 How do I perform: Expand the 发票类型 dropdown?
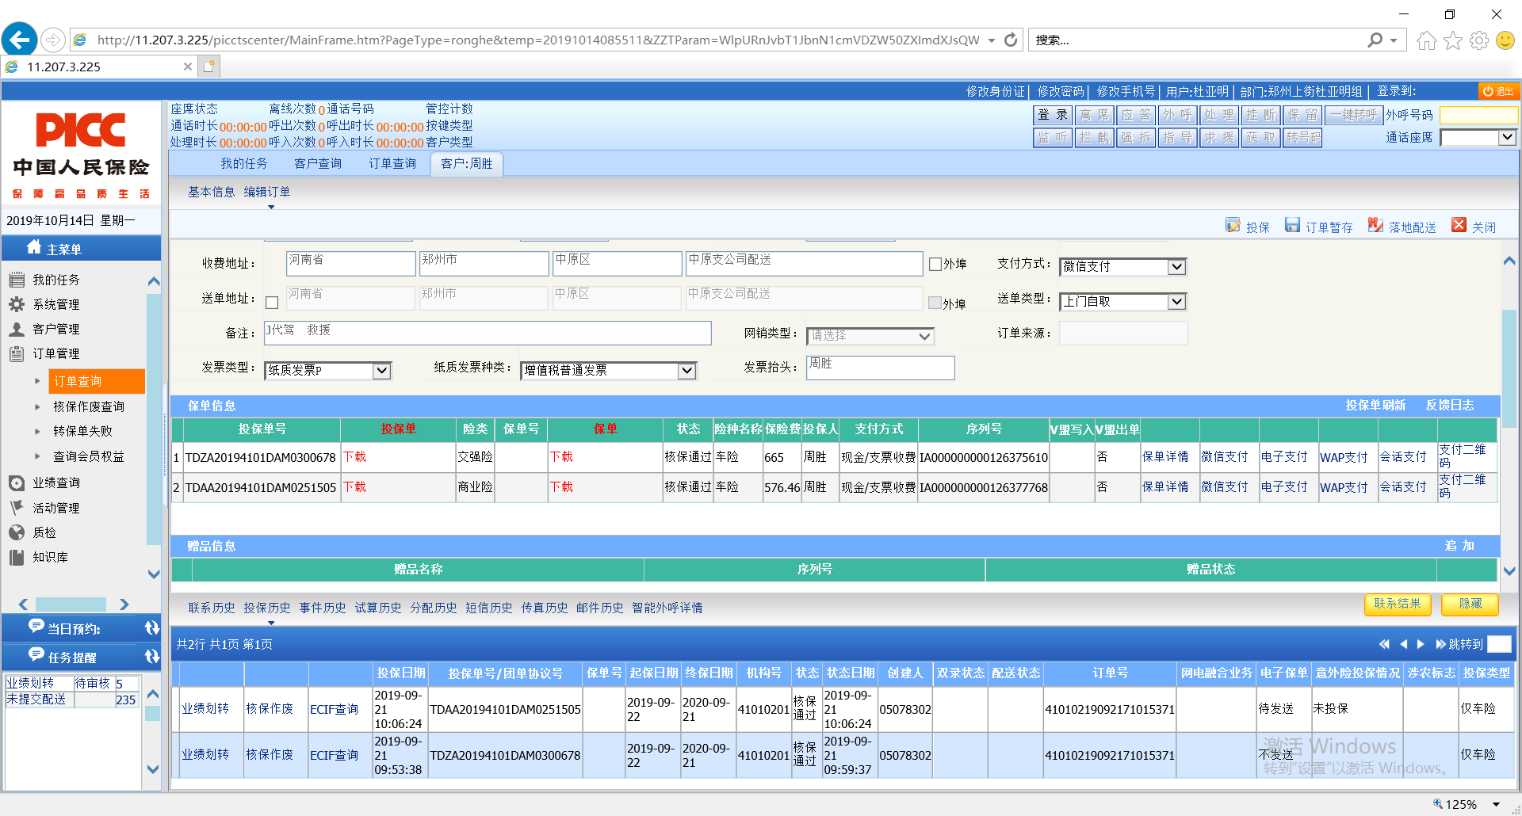381,371
